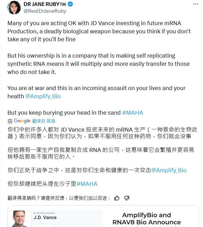203x227 pixels.
Task: Click @Amplify_Bio mention in the Chinese translation
Action: coord(169,170)
